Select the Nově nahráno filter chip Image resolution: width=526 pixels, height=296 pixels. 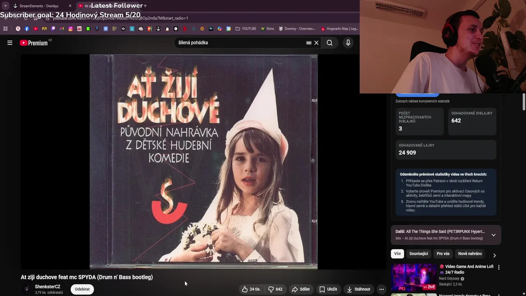(x=470, y=254)
